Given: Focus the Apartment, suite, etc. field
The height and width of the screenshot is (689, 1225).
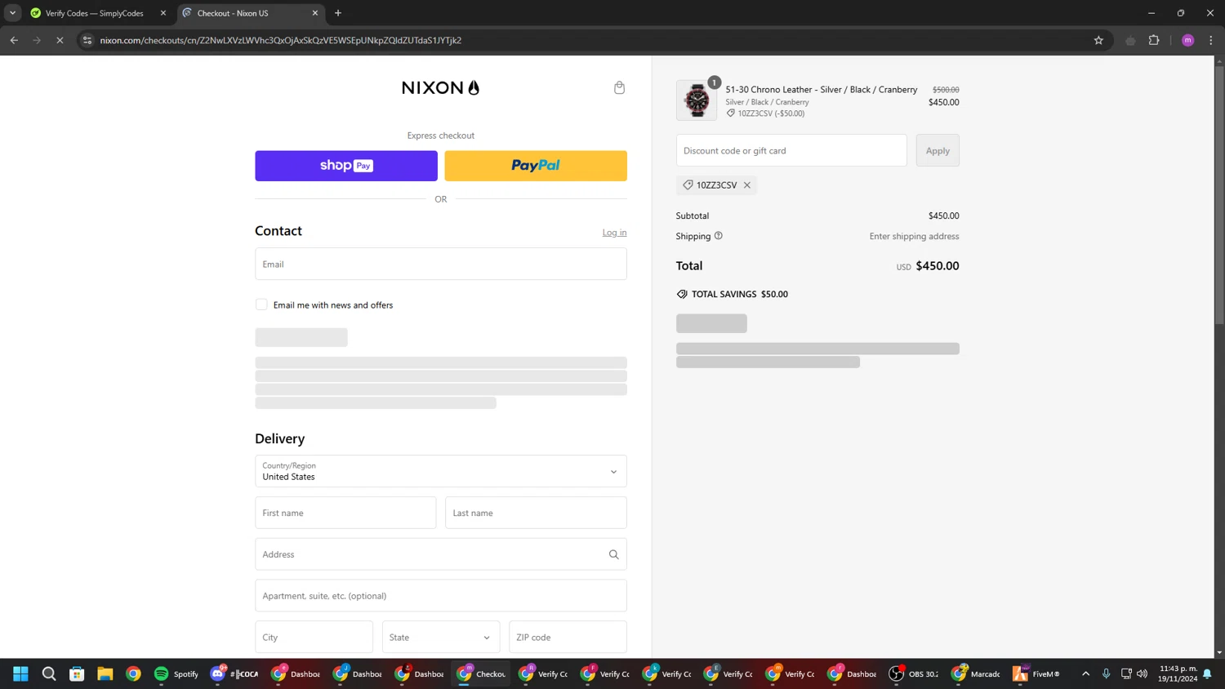Looking at the screenshot, I should tap(441, 595).
